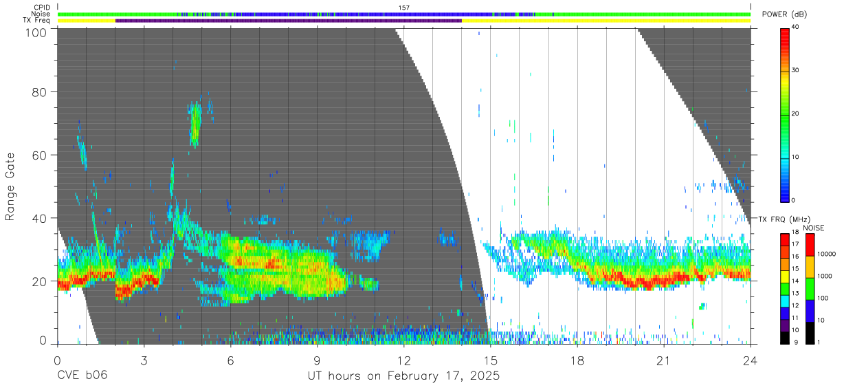
Task: Click the 21 tick label on UT hours axis
Action: 664,360
